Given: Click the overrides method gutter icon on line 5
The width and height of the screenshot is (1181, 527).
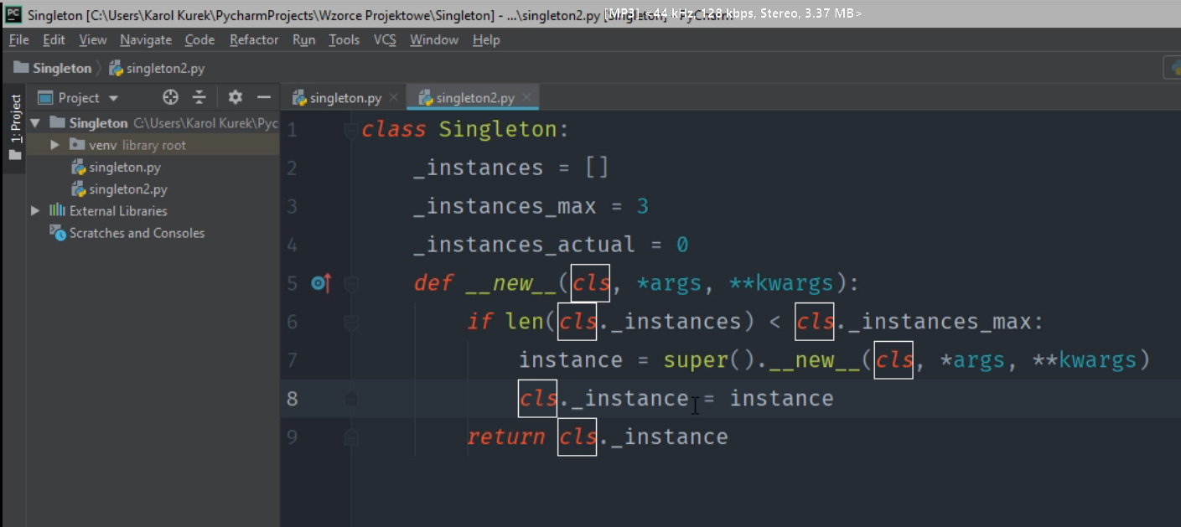Looking at the screenshot, I should 320,284.
